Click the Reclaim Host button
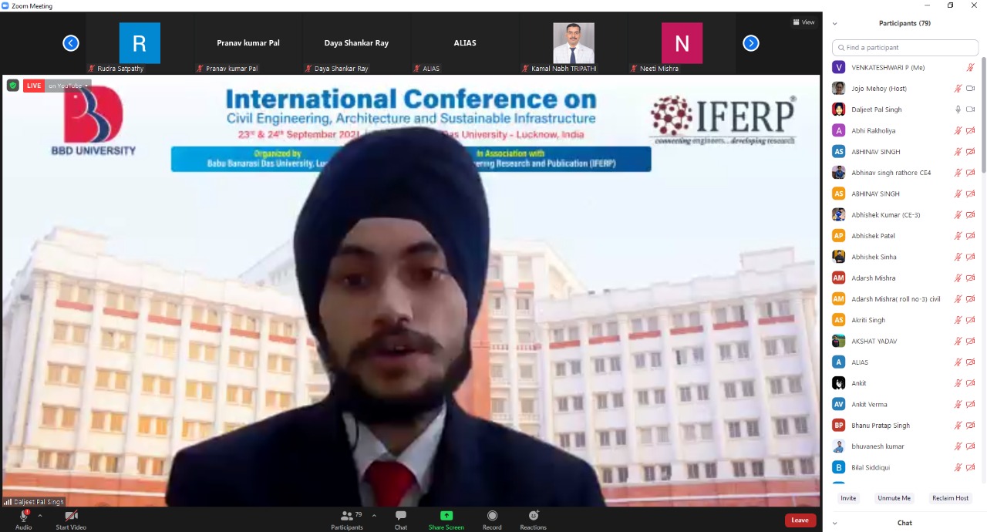987x532 pixels. [x=950, y=498]
